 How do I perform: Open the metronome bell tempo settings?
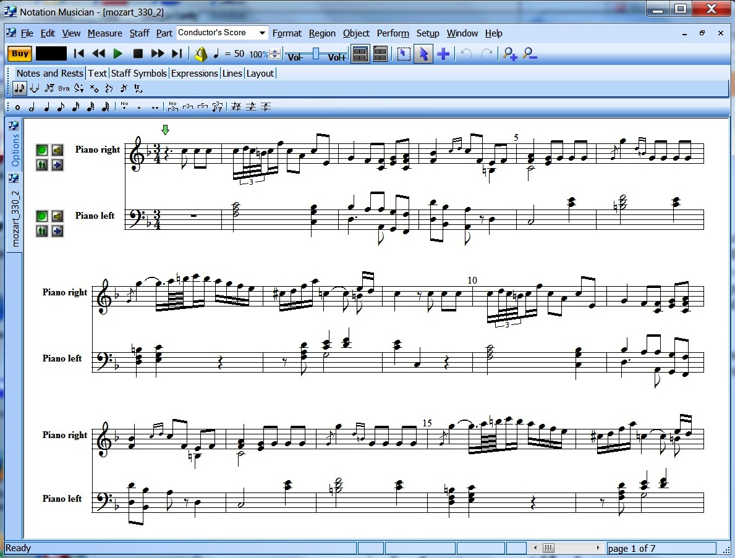(x=201, y=54)
